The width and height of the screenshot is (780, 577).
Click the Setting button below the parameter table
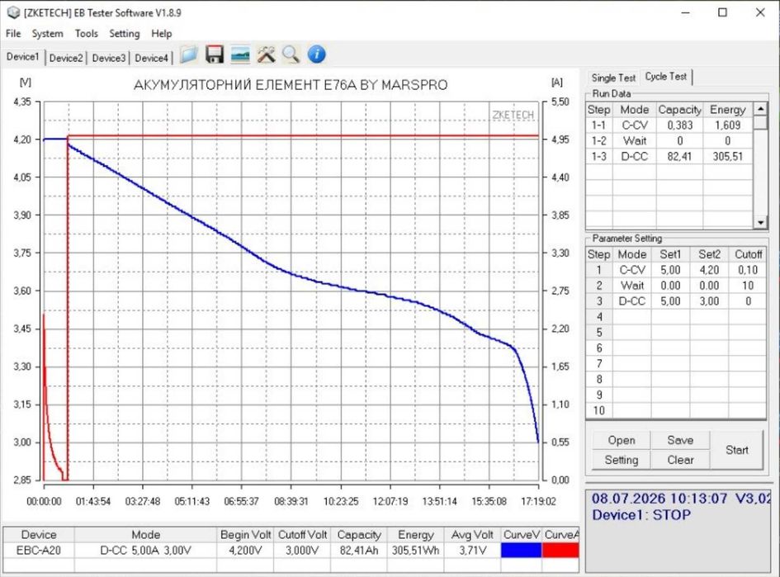point(622,460)
